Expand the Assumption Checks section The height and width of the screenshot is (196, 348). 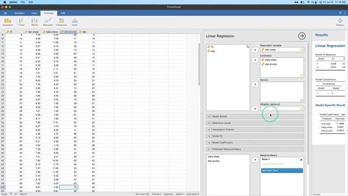pos(255,130)
